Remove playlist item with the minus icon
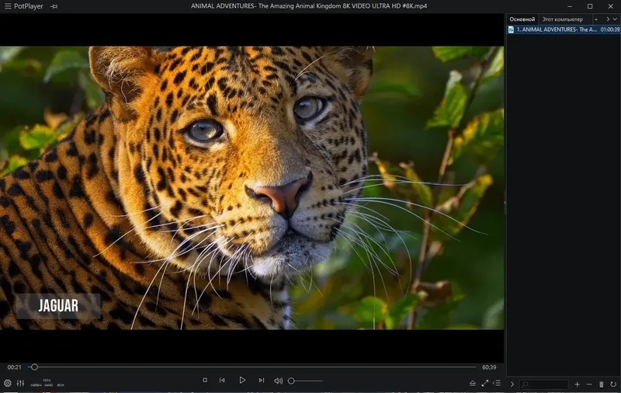This screenshot has width=621, height=393. click(x=589, y=384)
